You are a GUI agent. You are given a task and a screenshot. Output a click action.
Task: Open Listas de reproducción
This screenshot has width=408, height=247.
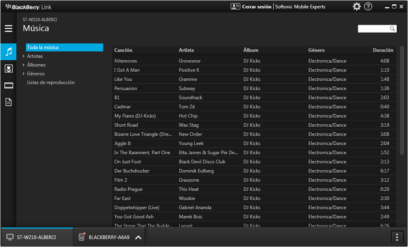(x=51, y=82)
